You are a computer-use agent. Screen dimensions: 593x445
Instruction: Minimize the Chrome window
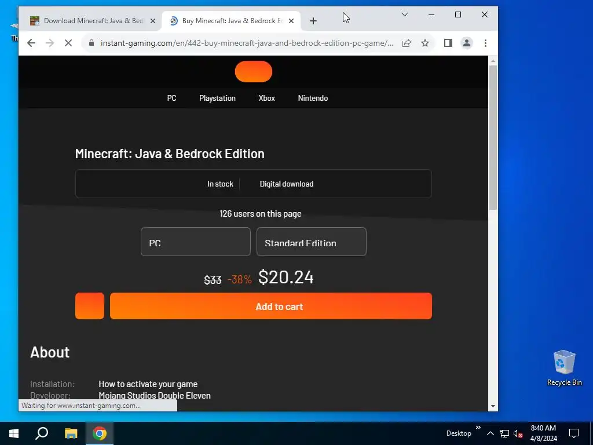(x=431, y=14)
